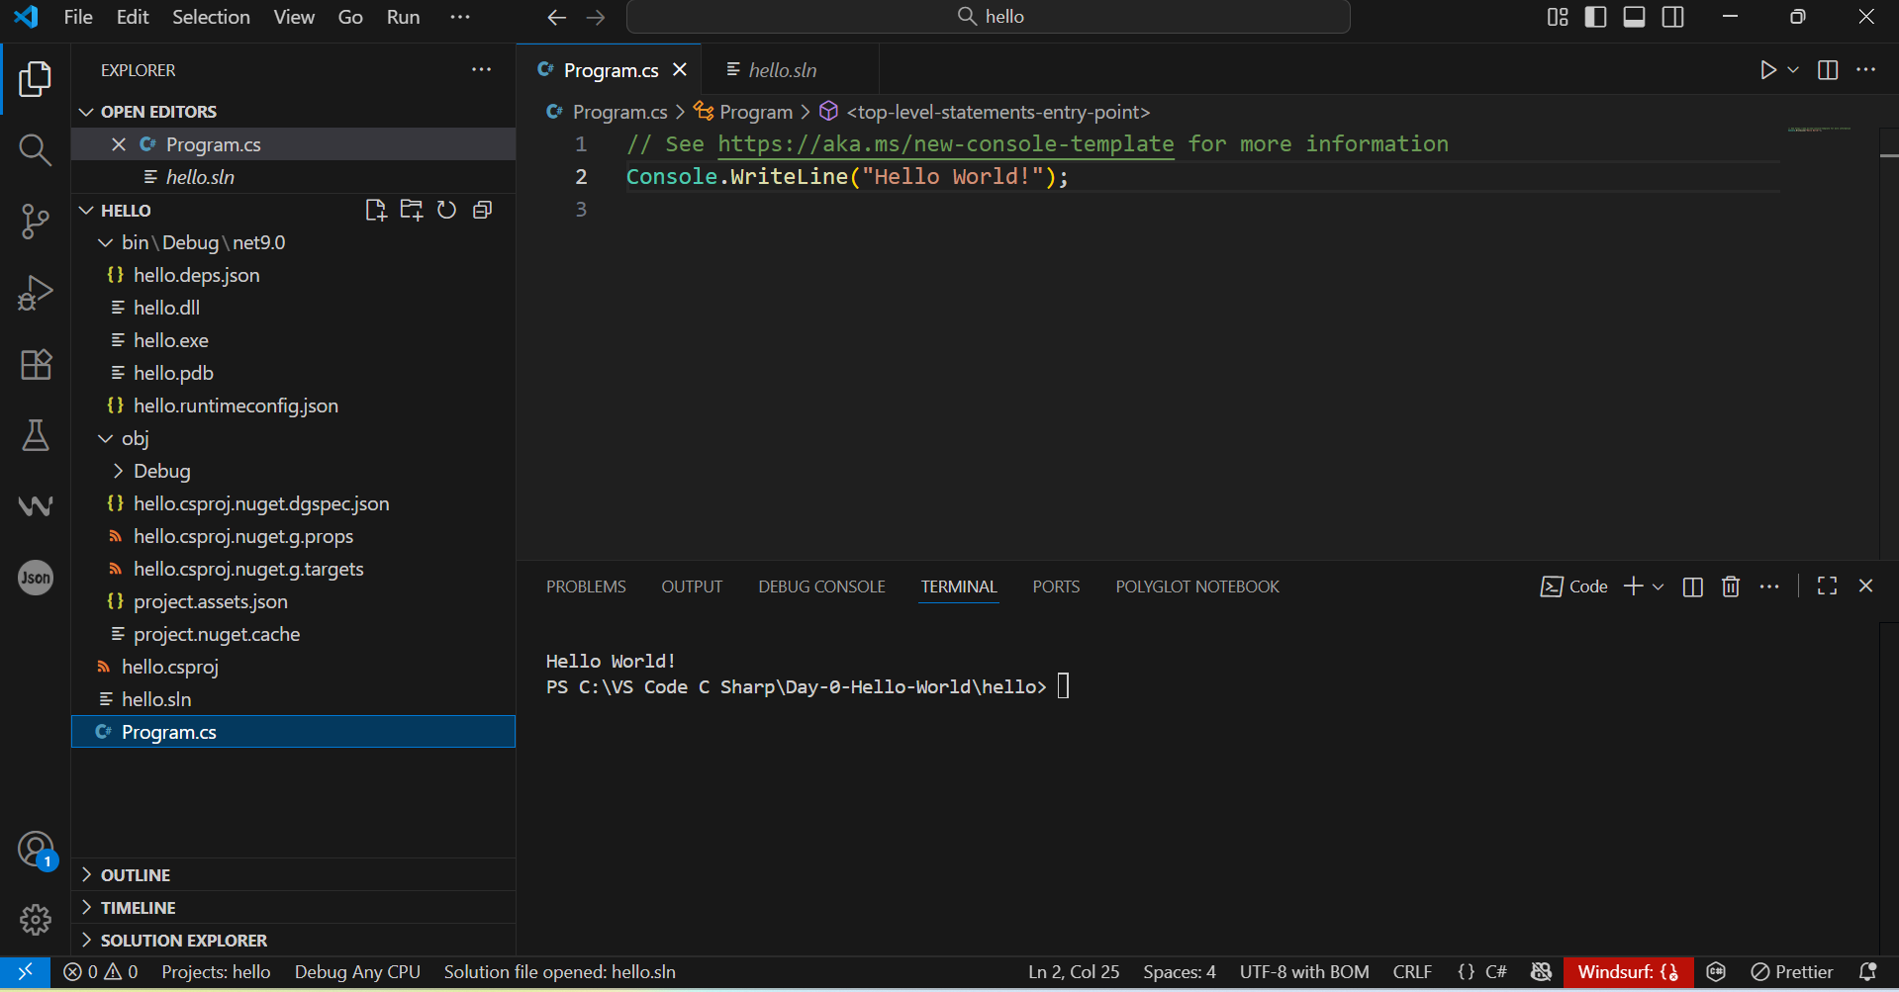Viewport: 1899px width, 992px height.
Task: Open the aka.ms new-console-template link
Action: tap(945, 144)
